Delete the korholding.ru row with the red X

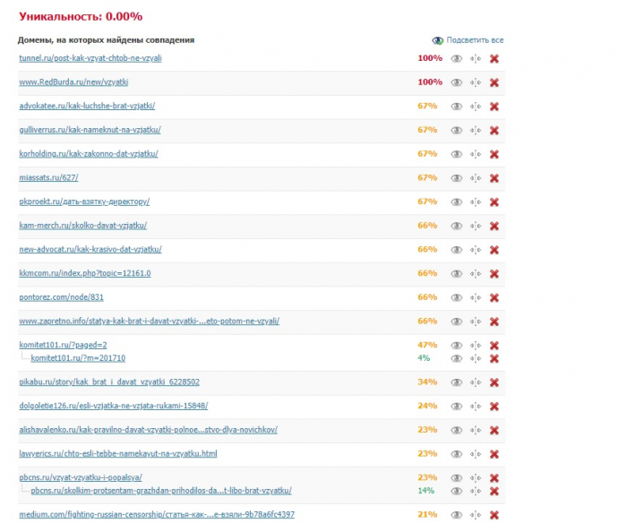[494, 154]
